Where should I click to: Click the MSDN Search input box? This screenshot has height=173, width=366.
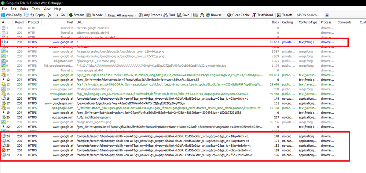[x=308, y=15]
